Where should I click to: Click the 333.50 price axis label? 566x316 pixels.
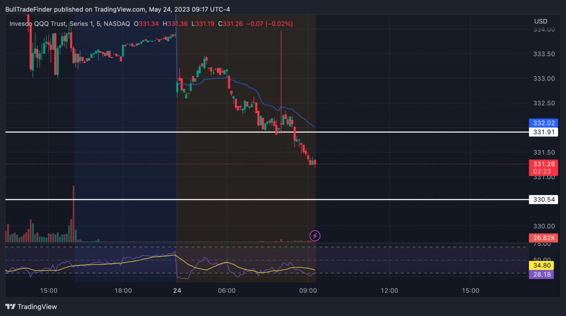point(543,54)
